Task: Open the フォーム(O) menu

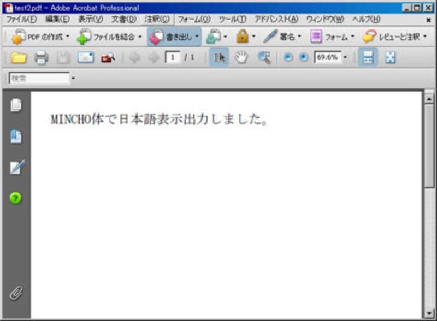Action: tap(194, 19)
